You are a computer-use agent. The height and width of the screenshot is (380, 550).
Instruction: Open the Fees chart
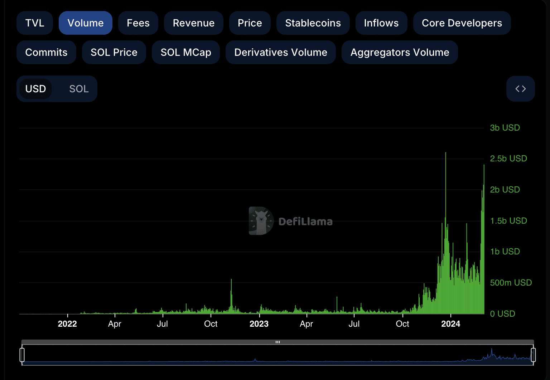tap(138, 23)
